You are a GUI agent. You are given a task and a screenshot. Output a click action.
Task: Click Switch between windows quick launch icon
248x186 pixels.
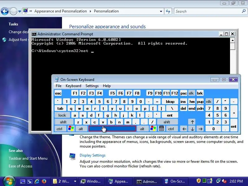[30, 181]
